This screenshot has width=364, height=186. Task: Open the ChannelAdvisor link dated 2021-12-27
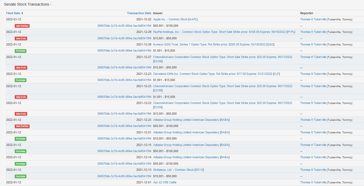point(223,57)
